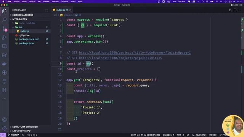
Task: Open the Thunder Client lightning icon
Action: (4, 73)
